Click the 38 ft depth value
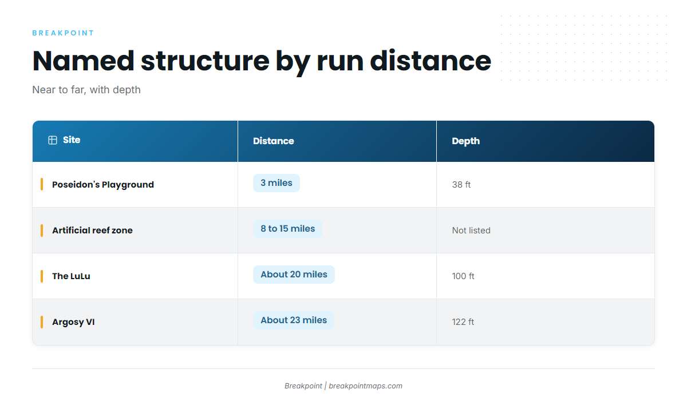This screenshot has height=405, width=687. (461, 185)
